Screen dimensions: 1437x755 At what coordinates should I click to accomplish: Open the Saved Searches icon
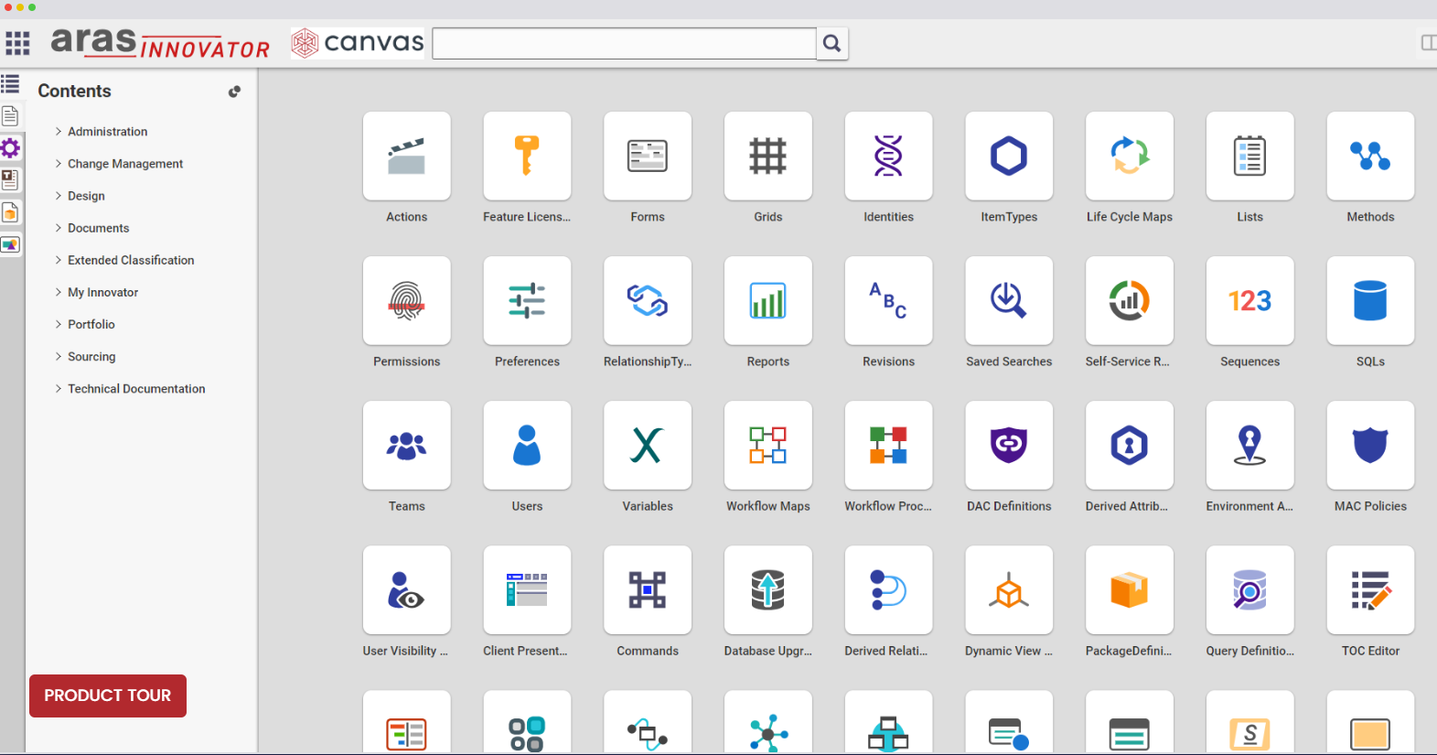[1009, 301]
